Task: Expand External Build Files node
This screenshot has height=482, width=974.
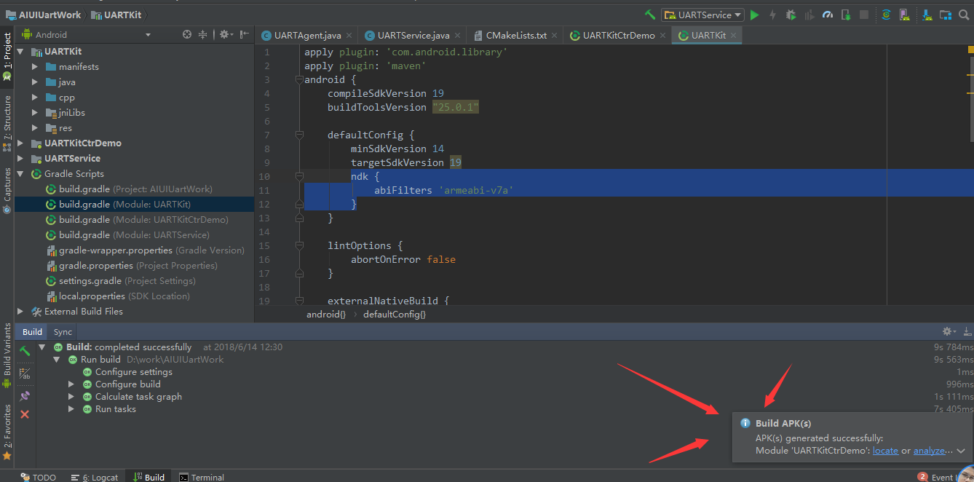Action: [20, 312]
